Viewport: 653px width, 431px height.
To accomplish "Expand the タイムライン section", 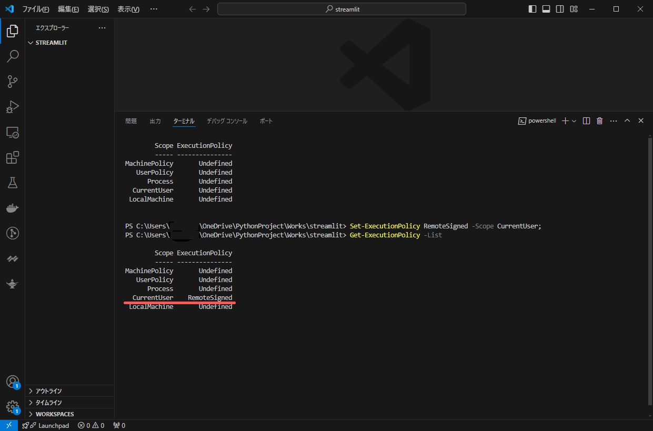I will tap(48, 403).
